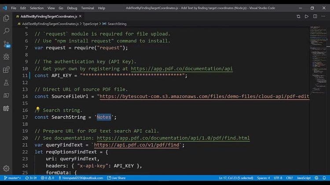The width and height of the screenshot is (330, 185).
Task: Change the CRLF end-of-line setting
Action: 290,178
